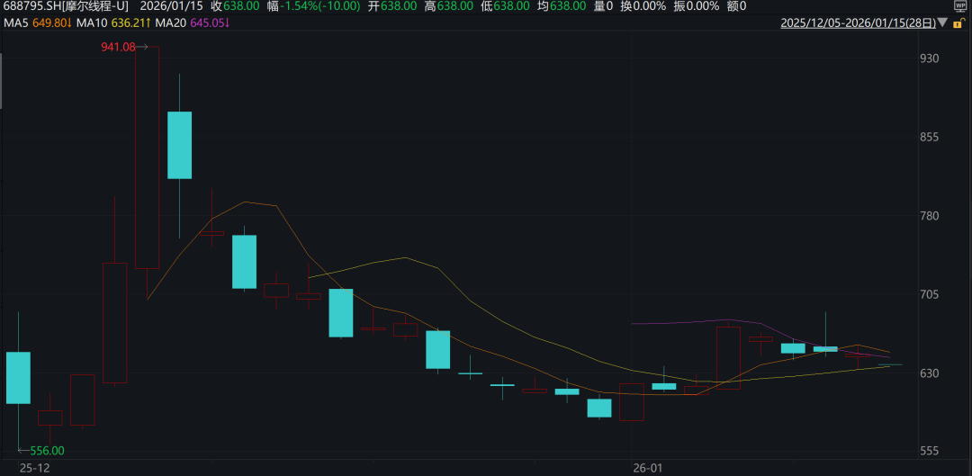Screen dimensions: 972x476
Task: Click the 855 price axis label
Action: tap(931, 137)
